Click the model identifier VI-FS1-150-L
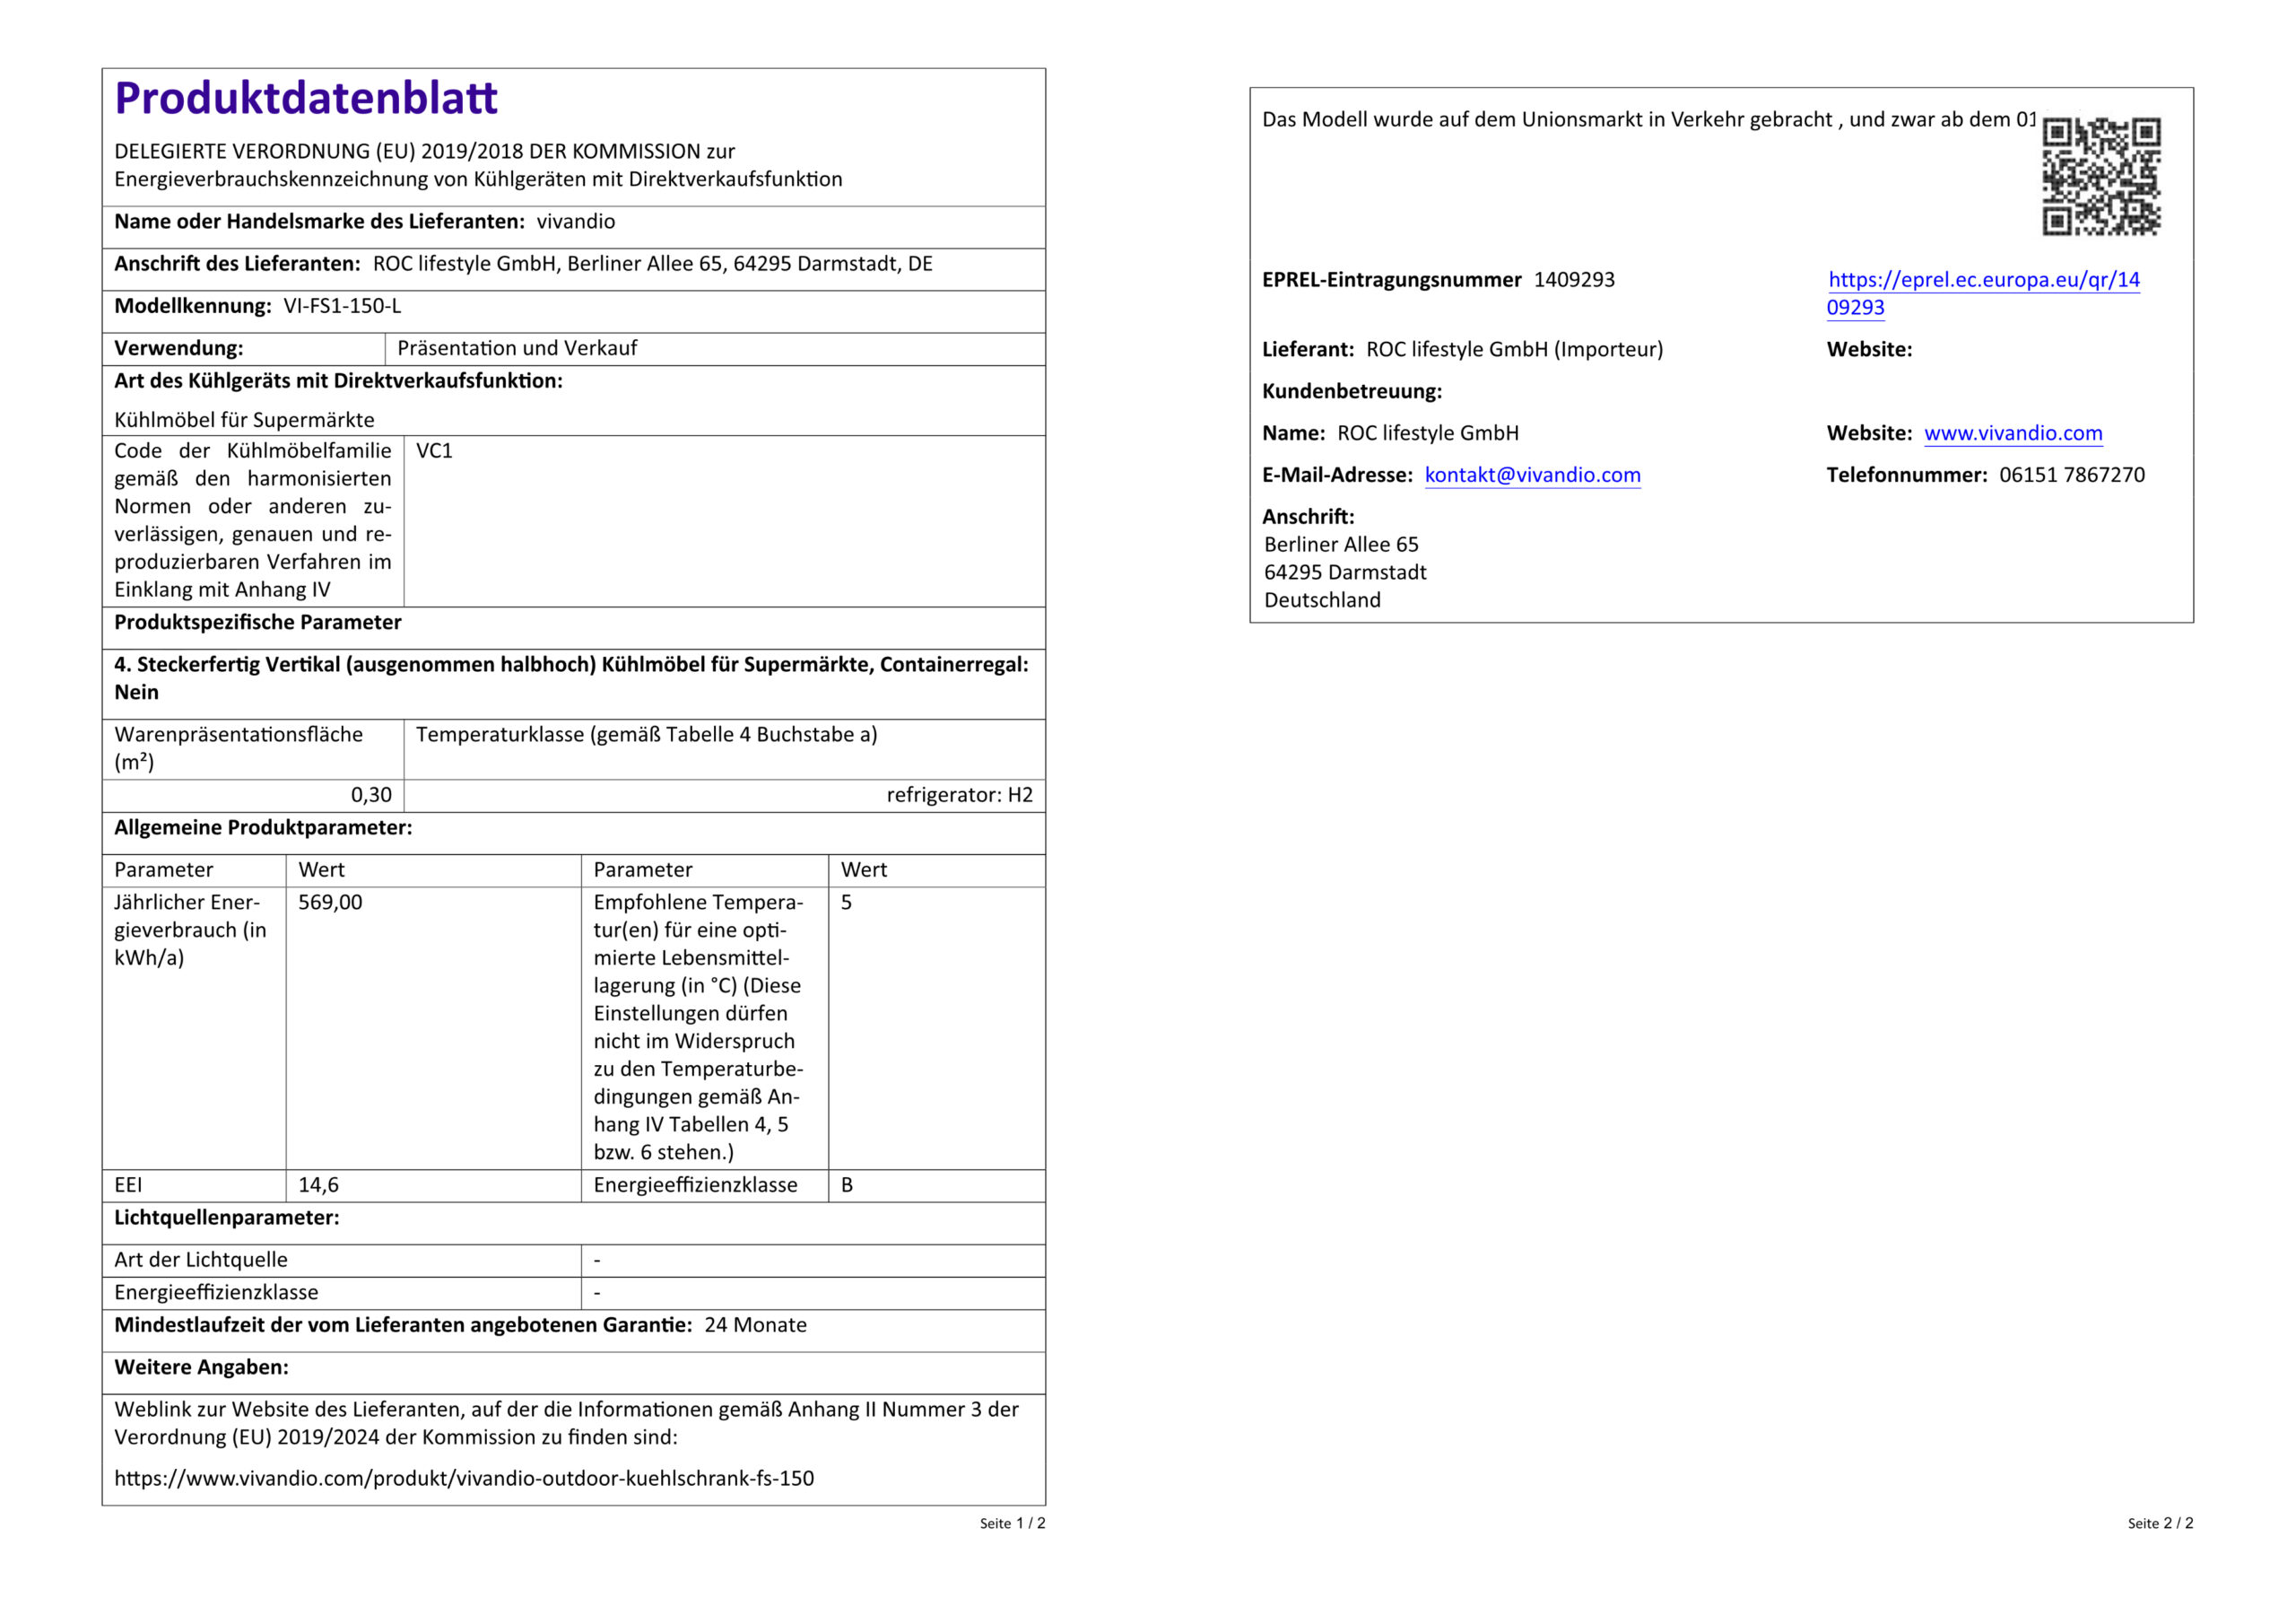This screenshot has height=1624, width=2296. click(x=342, y=306)
